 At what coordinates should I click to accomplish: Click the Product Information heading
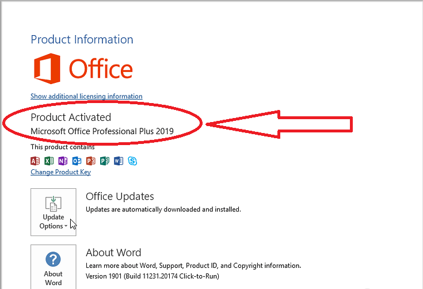[82, 40]
